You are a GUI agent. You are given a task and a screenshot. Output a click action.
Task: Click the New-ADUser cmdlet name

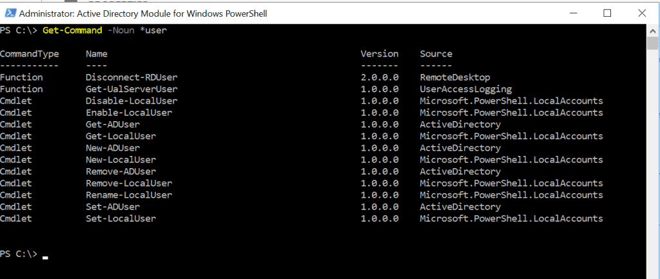pos(113,148)
